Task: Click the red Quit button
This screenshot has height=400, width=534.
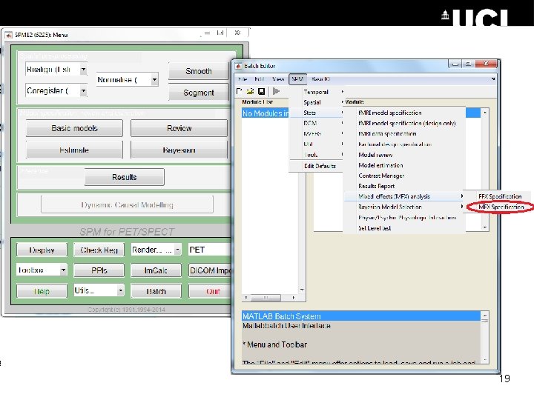Action: coord(210,291)
